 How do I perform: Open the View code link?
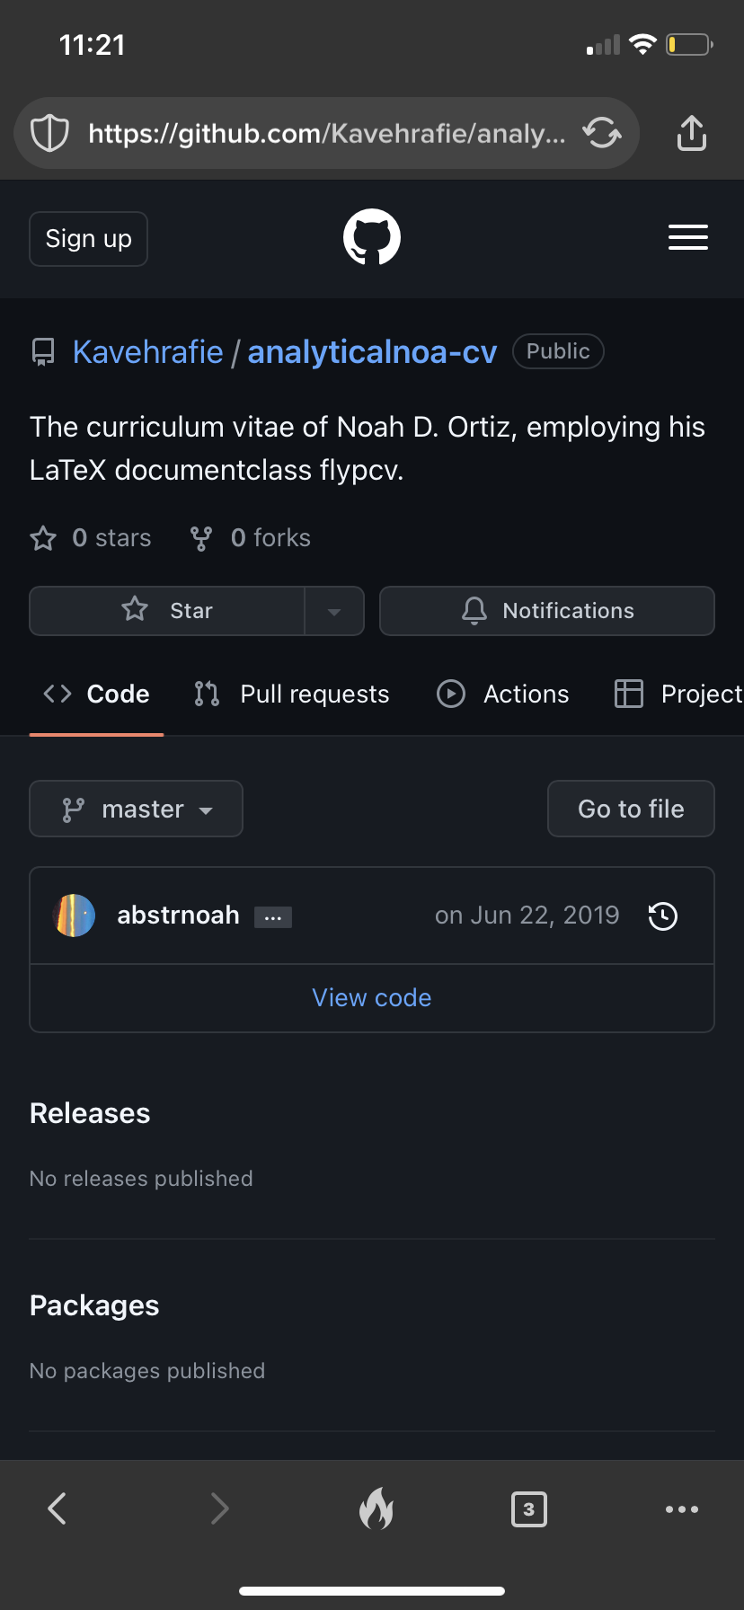(372, 998)
